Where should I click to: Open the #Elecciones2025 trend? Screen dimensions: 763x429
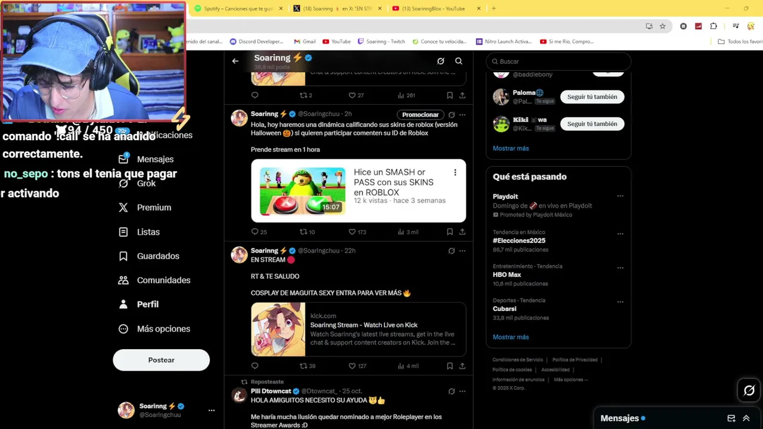pyautogui.click(x=519, y=241)
